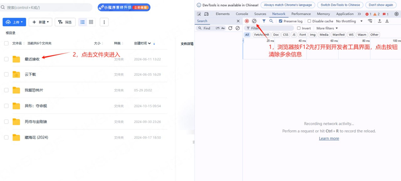The width and height of the screenshot is (401, 181).
Task: Open the No throttling dropdown
Action: point(349,21)
